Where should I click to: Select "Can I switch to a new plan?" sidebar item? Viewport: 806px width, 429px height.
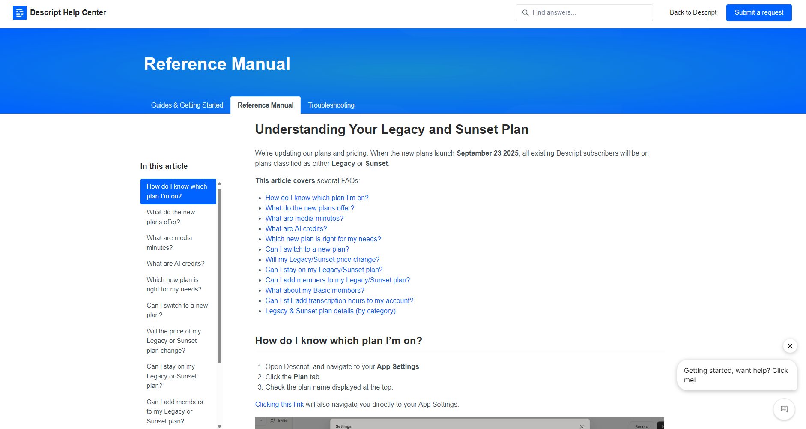(x=177, y=310)
